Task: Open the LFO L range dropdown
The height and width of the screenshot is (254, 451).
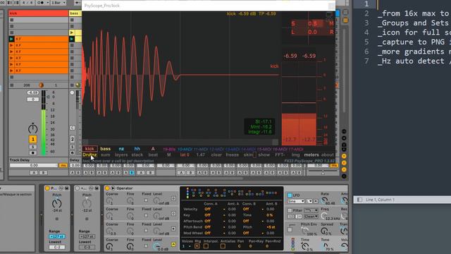Action: (309, 201)
